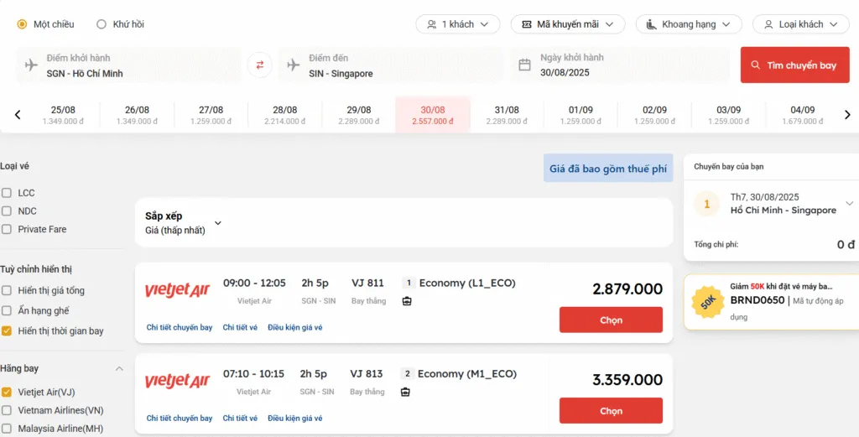Click the Điểm khởi hành origin field
This screenshot has width=859, height=437.
point(128,65)
